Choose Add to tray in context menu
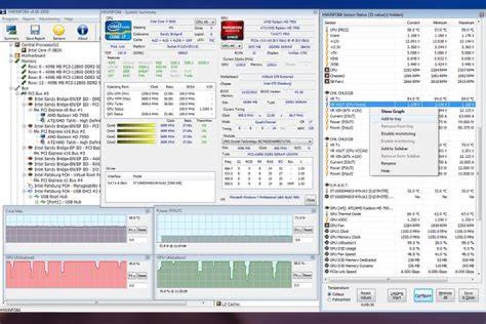The image size is (486, 324). click(x=404, y=119)
